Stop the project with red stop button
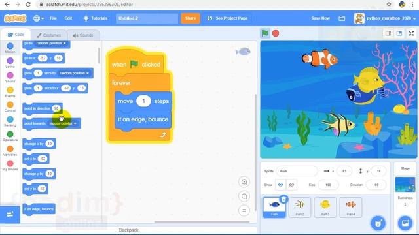The width and height of the screenshot is (419, 235). pyautogui.click(x=276, y=33)
